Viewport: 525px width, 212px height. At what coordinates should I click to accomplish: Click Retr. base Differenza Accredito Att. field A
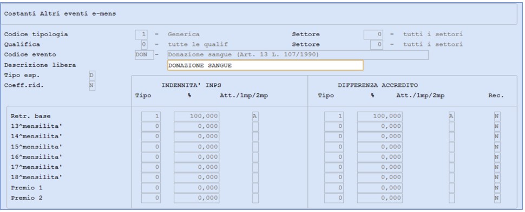pos(452,116)
